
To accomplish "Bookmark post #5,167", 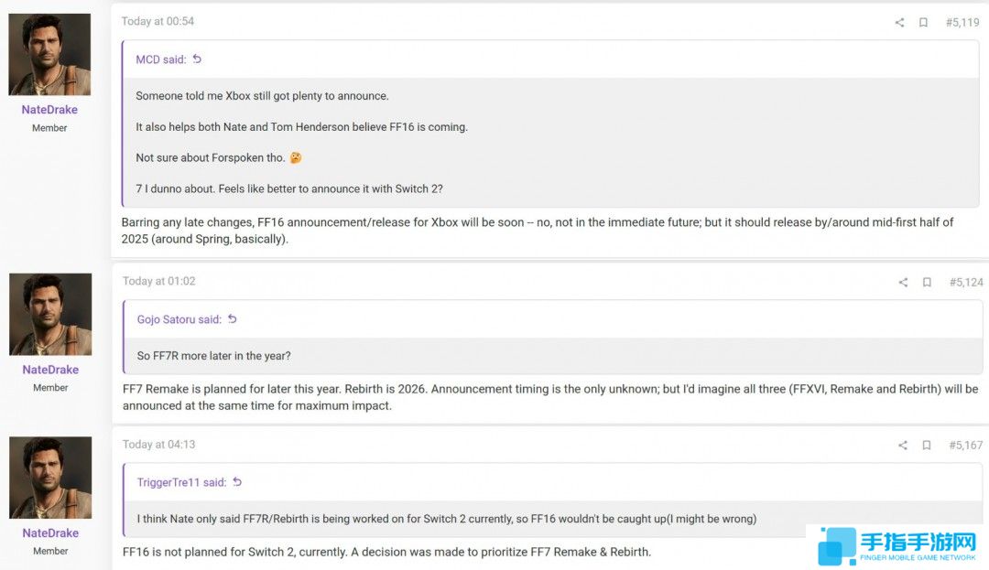I will 927,446.
